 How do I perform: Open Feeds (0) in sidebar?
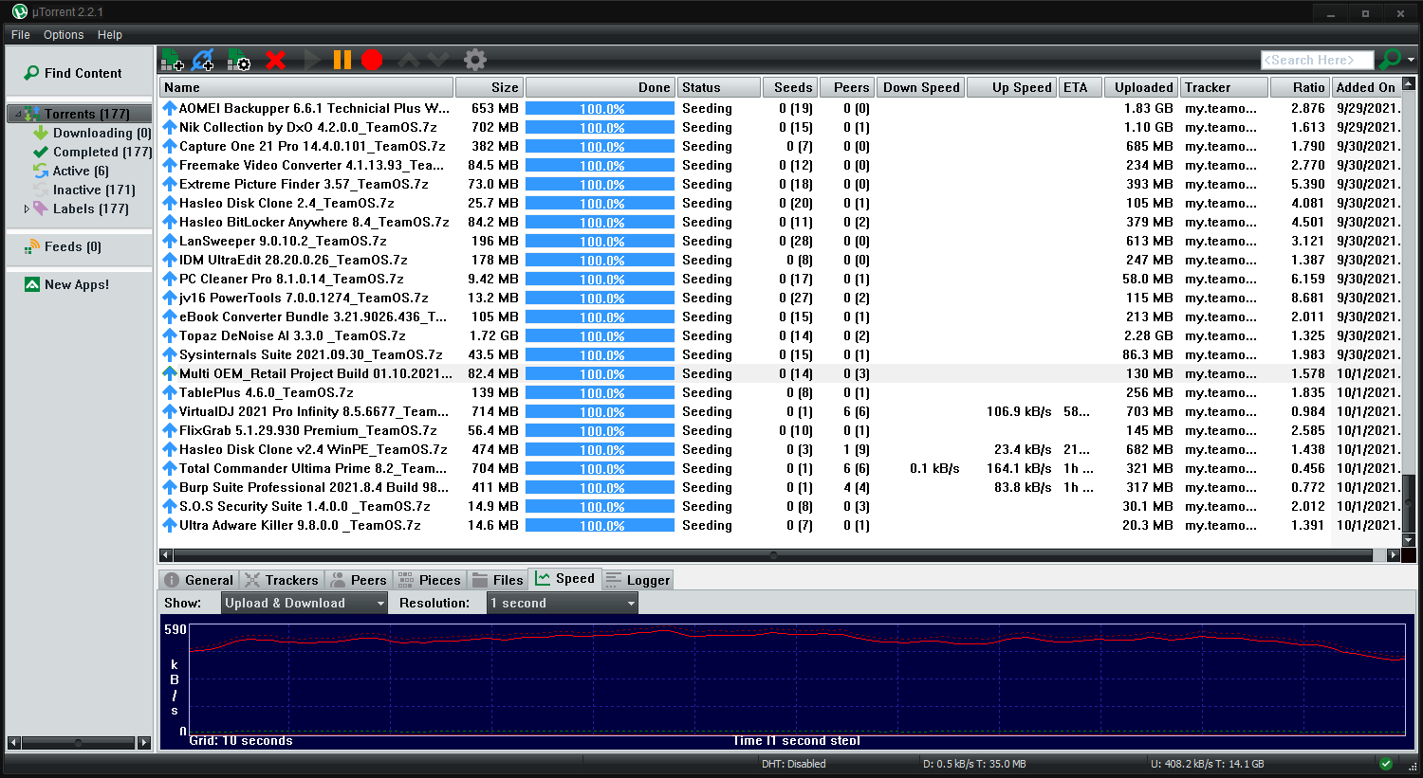coord(63,246)
